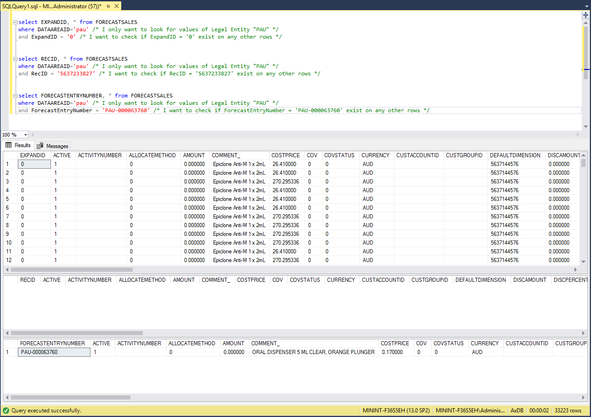Select row header 12 in the EXPANDID grid

10,260
